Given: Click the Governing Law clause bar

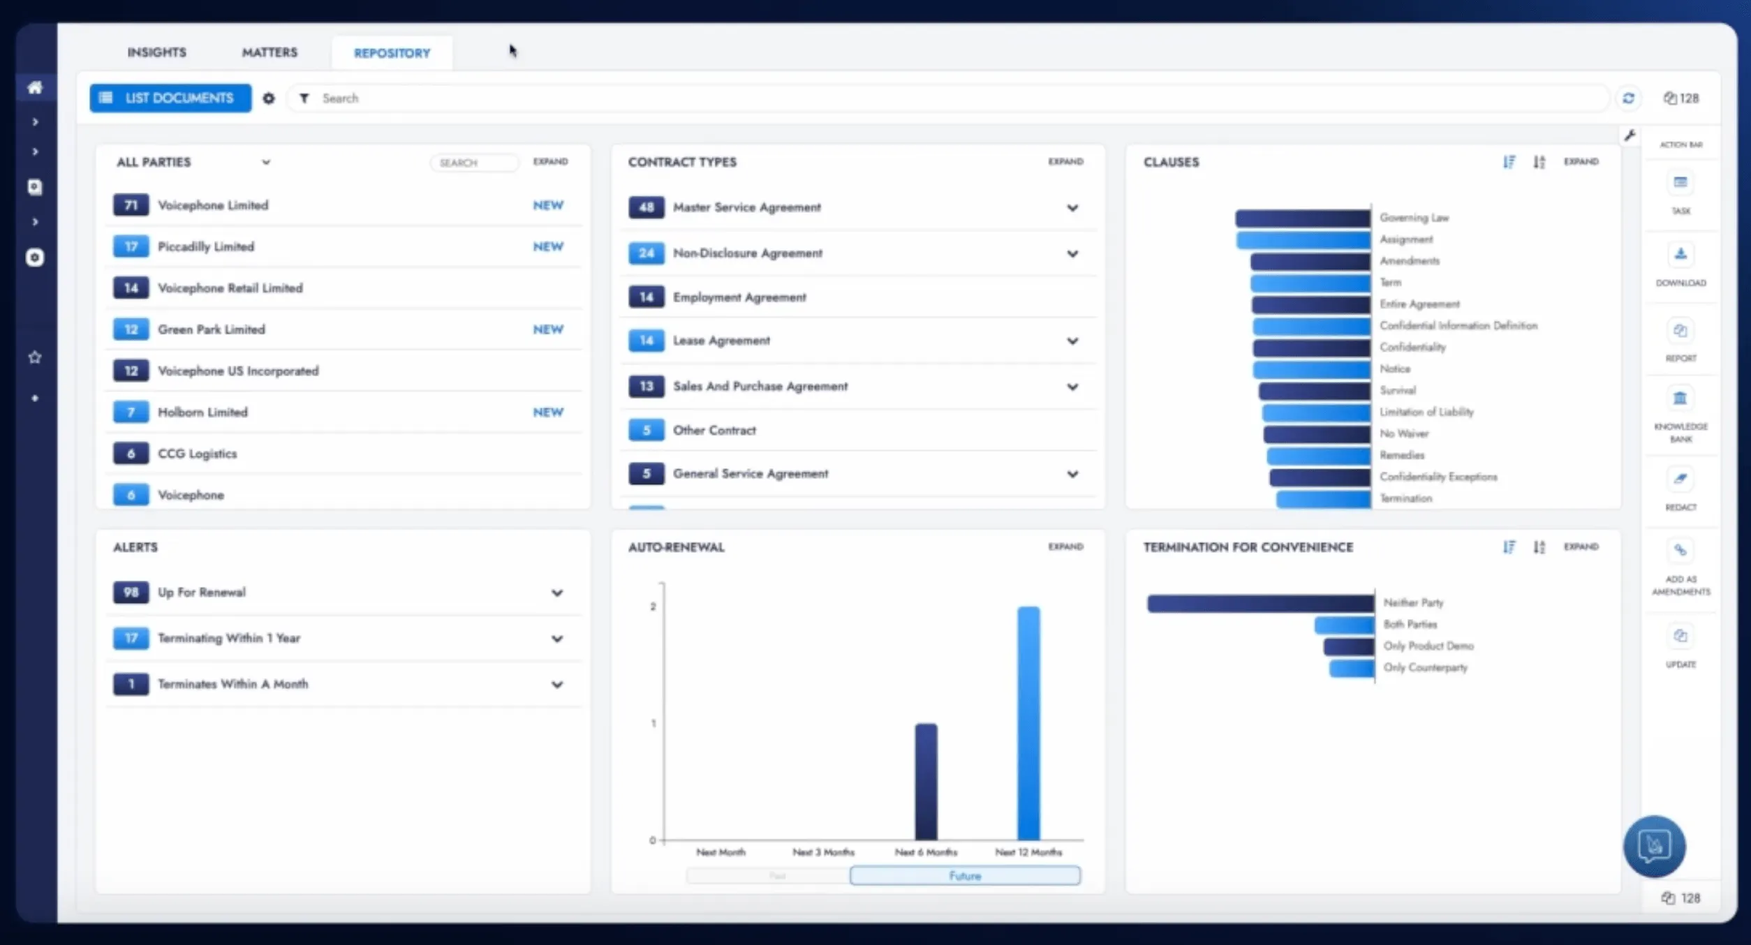Looking at the screenshot, I should point(1303,218).
